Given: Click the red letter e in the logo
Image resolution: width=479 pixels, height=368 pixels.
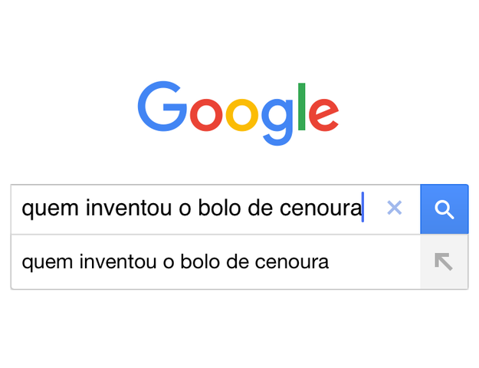Looking at the screenshot, I should [324, 115].
